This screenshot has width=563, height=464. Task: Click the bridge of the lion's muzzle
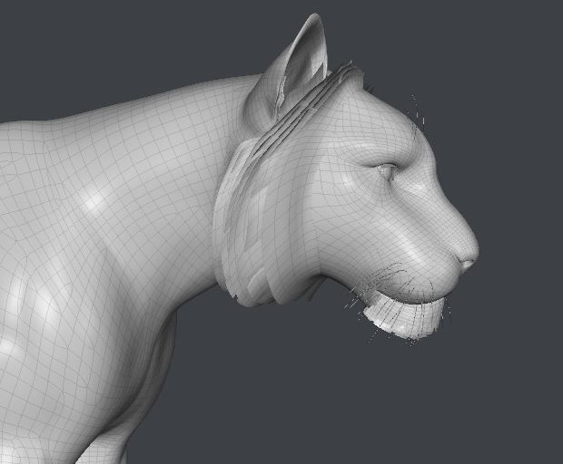(x=436, y=199)
